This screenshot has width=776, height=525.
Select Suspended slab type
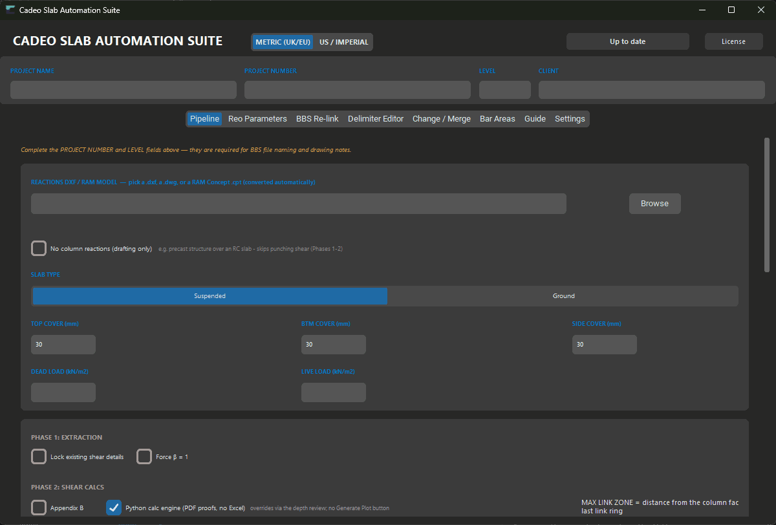coord(210,296)
